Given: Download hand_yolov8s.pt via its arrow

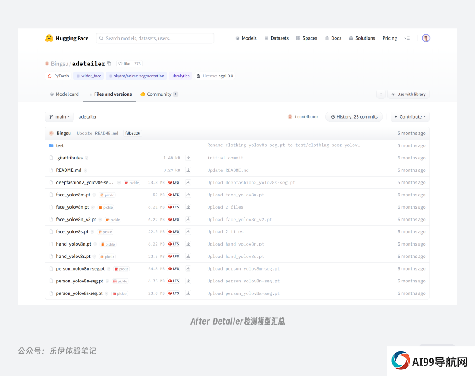Looking at the screenshot, I should point(188,256).
